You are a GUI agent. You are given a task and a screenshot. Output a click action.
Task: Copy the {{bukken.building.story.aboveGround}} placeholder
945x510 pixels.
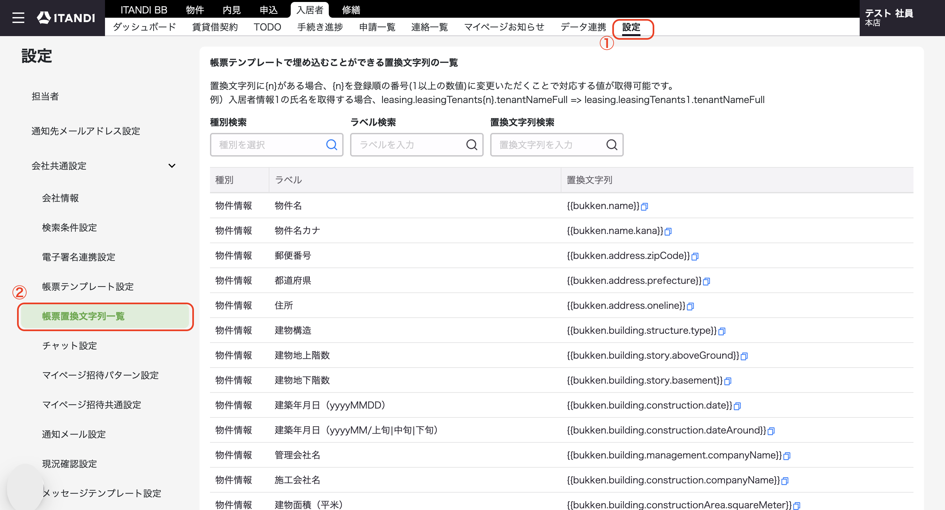[x=744, y=356]
